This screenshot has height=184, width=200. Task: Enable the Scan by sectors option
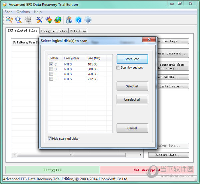click(x=118, y=68)
